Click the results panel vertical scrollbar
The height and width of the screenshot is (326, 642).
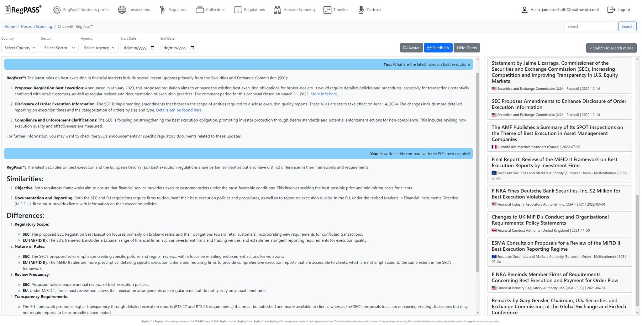click(637, 250)
